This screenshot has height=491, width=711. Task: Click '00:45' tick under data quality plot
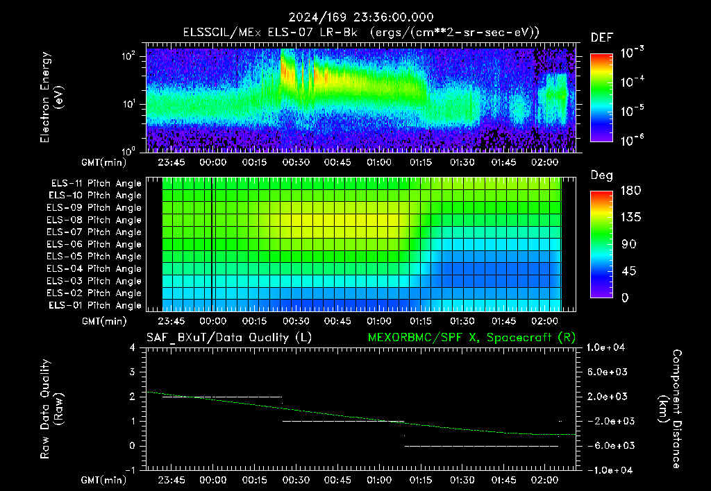coord(337,480)
